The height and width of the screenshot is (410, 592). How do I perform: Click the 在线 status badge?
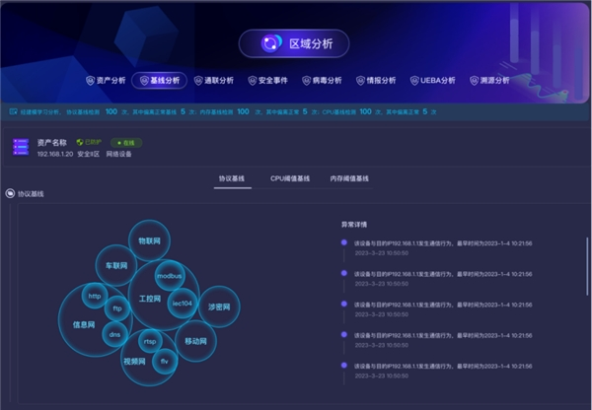(x=126, y=142)
